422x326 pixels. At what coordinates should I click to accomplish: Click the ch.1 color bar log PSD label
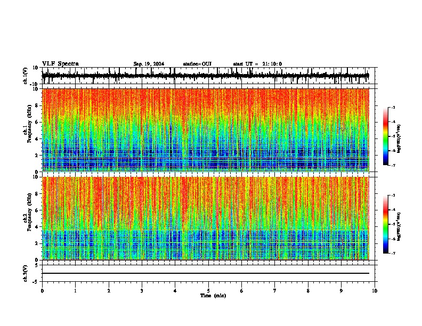click(x=399, y=139)
